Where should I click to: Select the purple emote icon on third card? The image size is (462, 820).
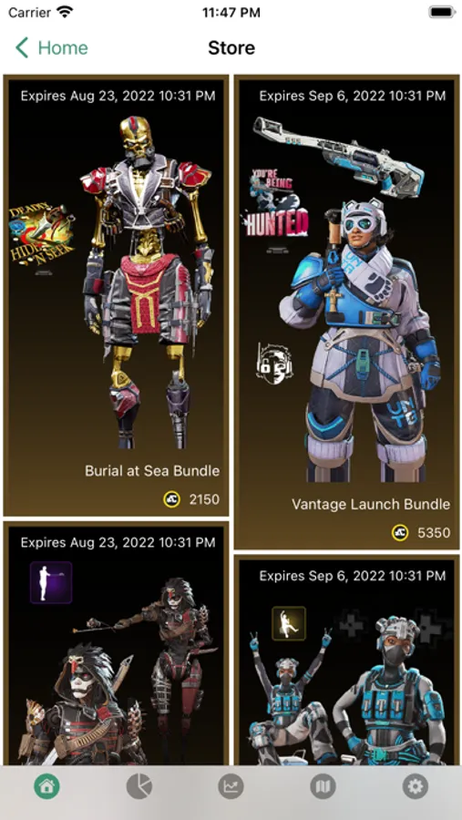tap(51, 582)
